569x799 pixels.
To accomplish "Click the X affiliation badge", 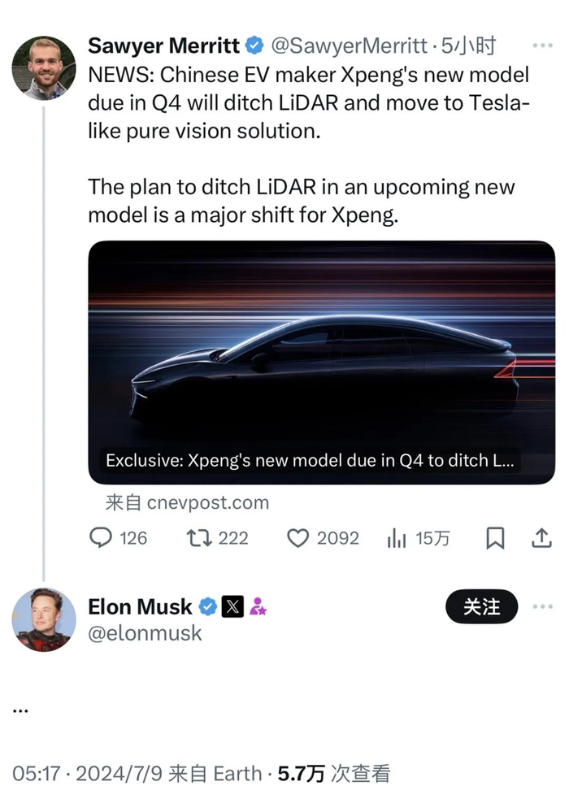I will 233,606.
